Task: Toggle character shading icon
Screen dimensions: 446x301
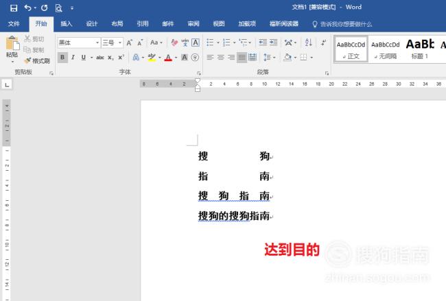Action: [x=185, y=58]
